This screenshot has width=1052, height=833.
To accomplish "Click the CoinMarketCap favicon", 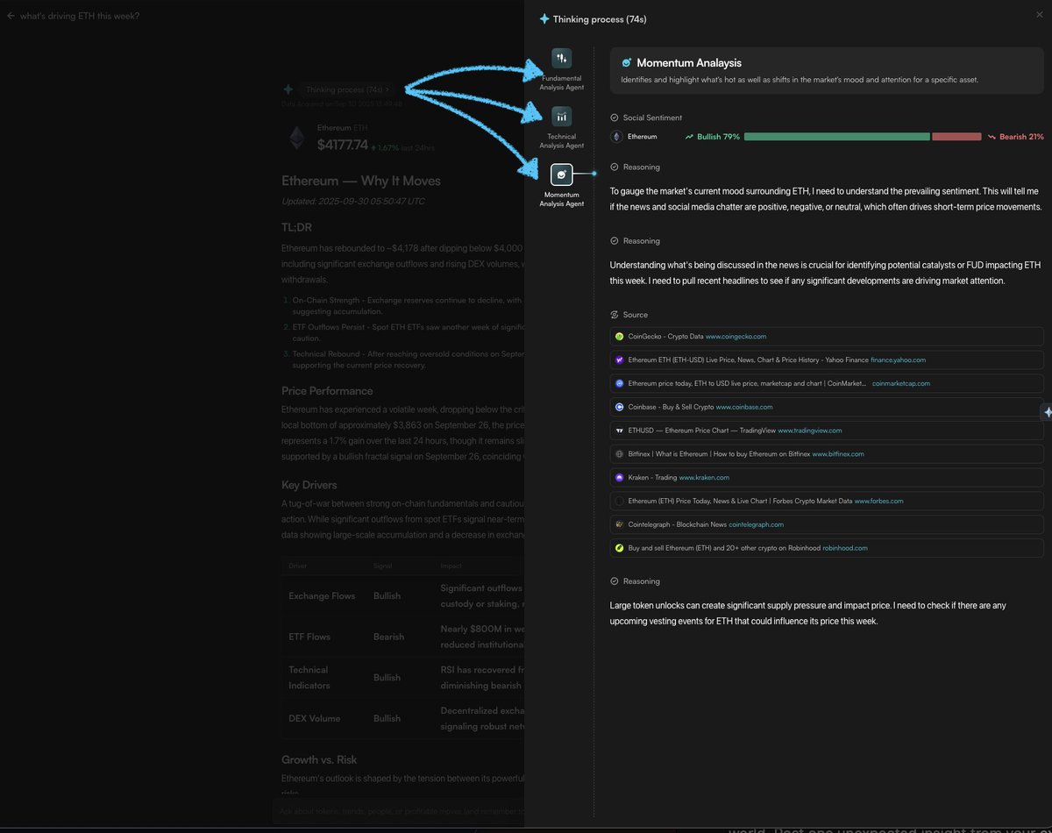I will [619, 383].
